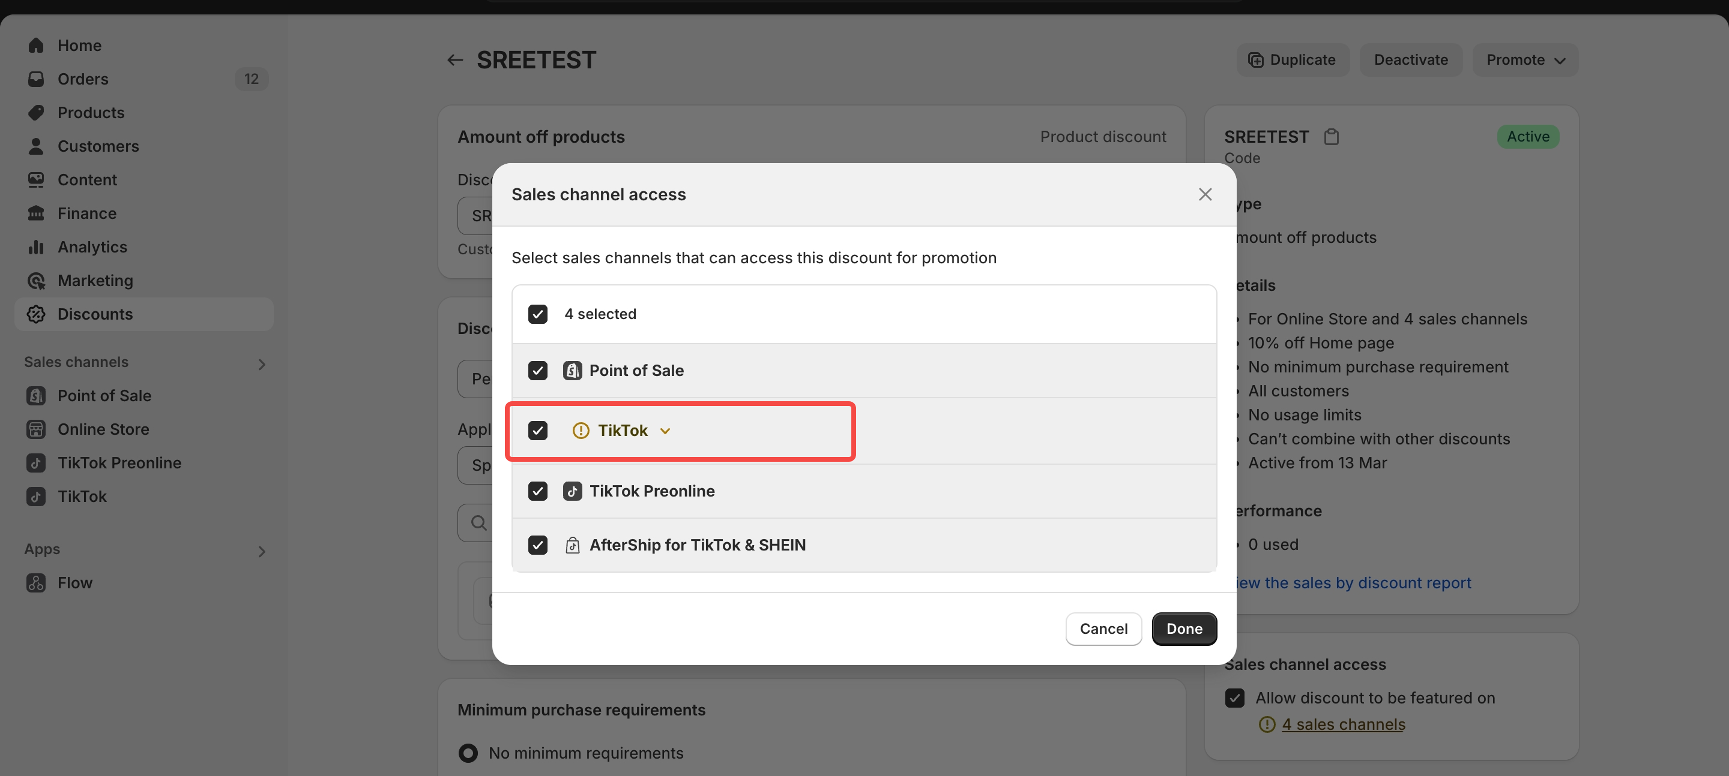Uncheck AfterShip for TikTok & SHEIN checkbox
Viewport: 1729px width, 776px height.
[538, 545]
